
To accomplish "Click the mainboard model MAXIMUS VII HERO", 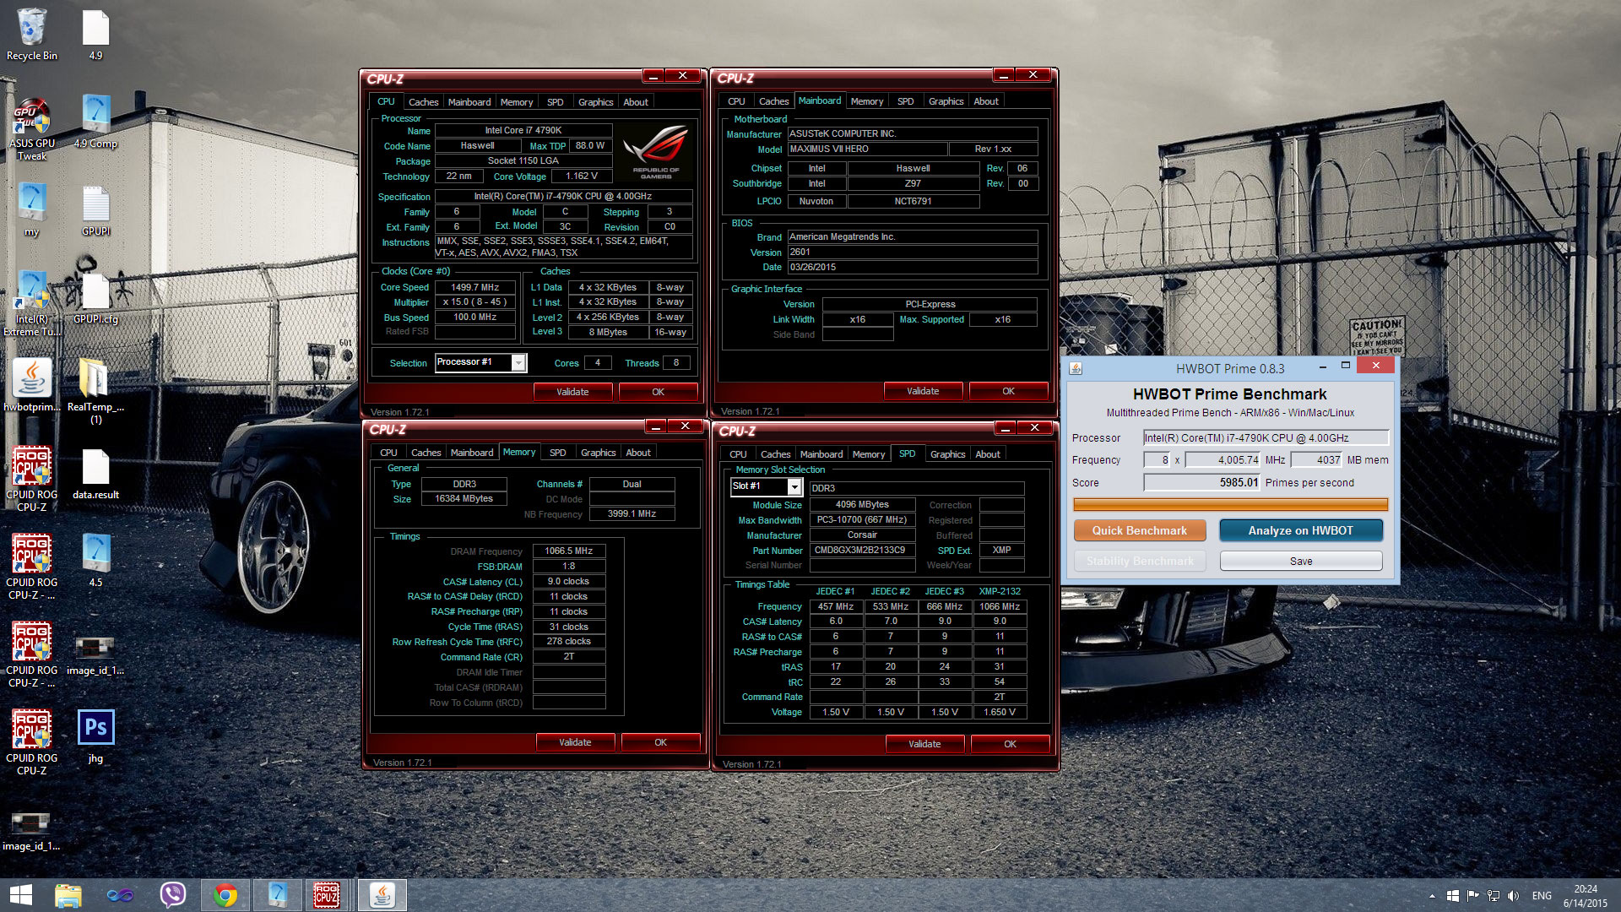I will pyautogui.click(x=867, y=149).
